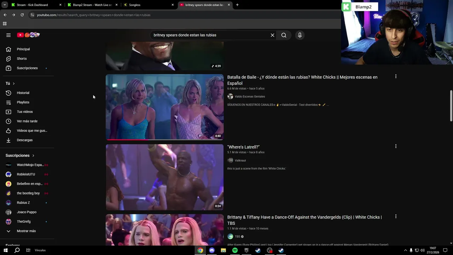
Task: Close the britney spears YouTube tab
Action: point(229,5)
